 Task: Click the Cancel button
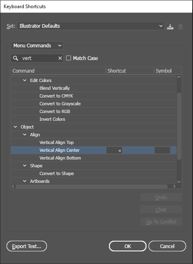[167, 246]
